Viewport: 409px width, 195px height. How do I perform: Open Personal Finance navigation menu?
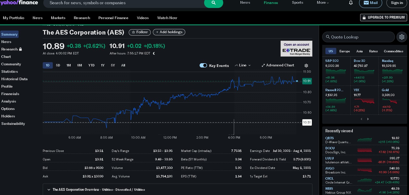(x=113, y=18)
